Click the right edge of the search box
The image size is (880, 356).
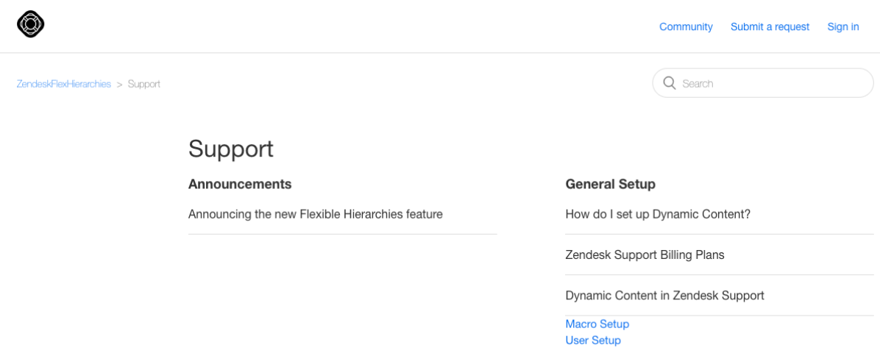coord(869,83)
